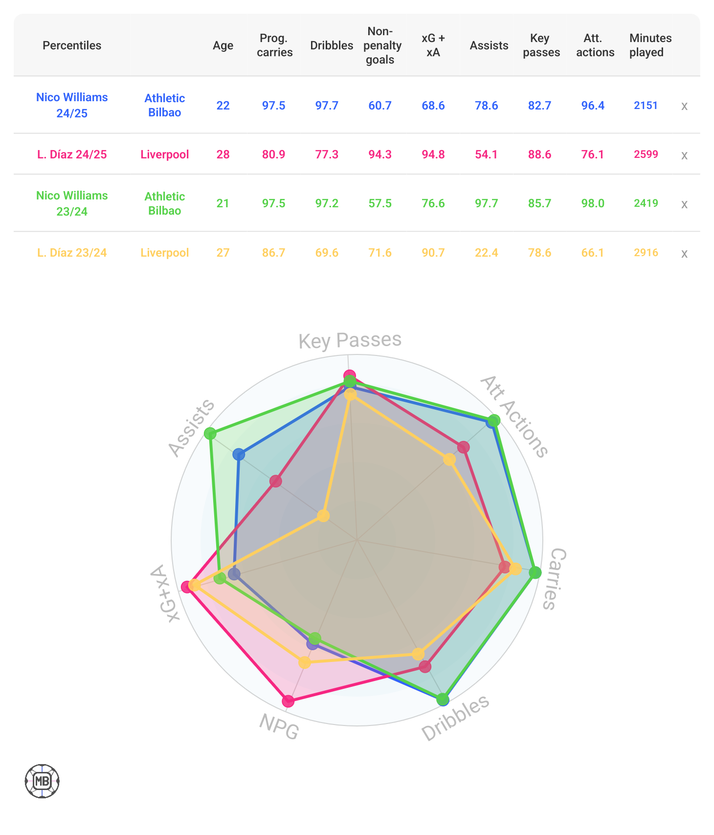The image size is (714, 835).
Task: Remove the L. Díaz 24/25 row
Action: [x=684, y=155]
